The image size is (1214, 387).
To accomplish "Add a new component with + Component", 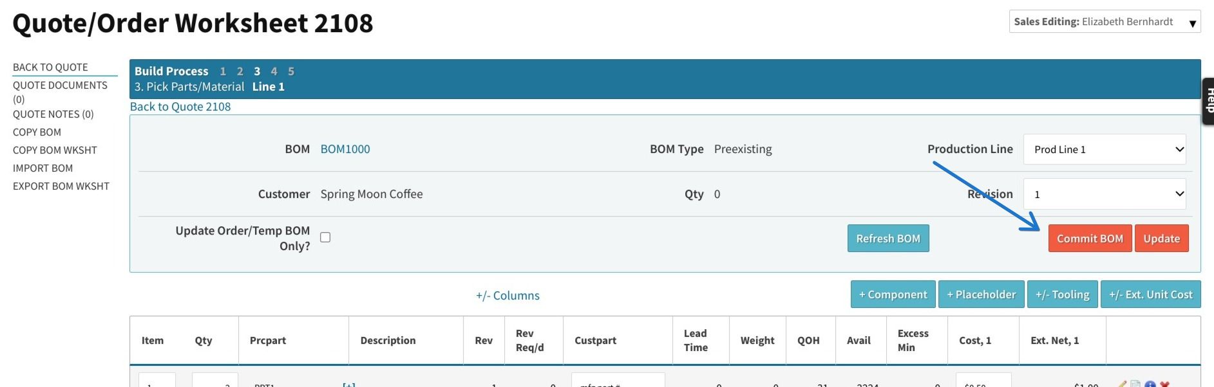I will (893, 294).
